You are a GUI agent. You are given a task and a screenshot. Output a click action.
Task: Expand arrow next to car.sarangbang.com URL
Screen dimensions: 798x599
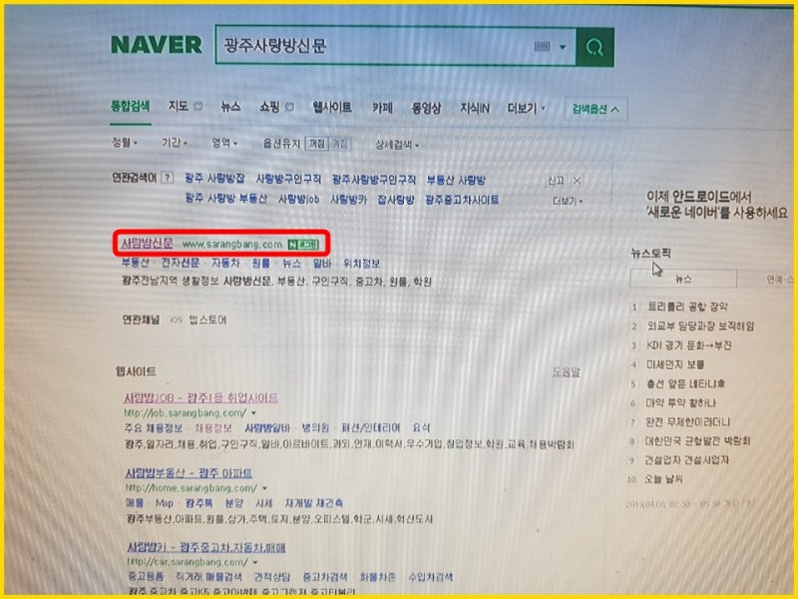click(x=255, y=562)
